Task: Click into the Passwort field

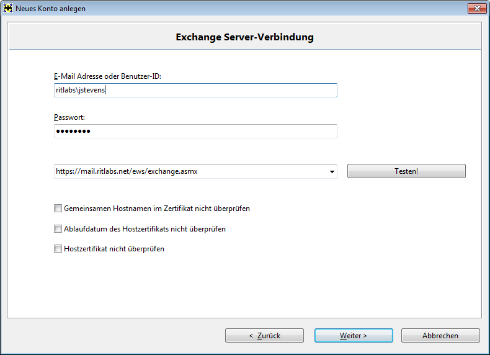Action: [195, 131]
